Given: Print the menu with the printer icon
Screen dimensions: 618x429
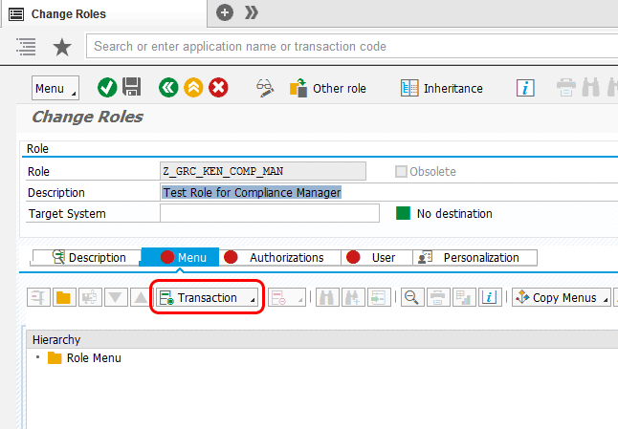Looking at the screenshot, I should (x=438, y=297).
